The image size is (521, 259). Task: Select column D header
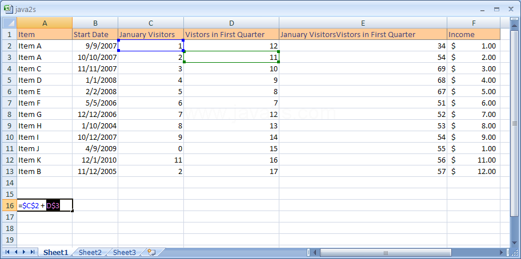click(x=231, y=23)
